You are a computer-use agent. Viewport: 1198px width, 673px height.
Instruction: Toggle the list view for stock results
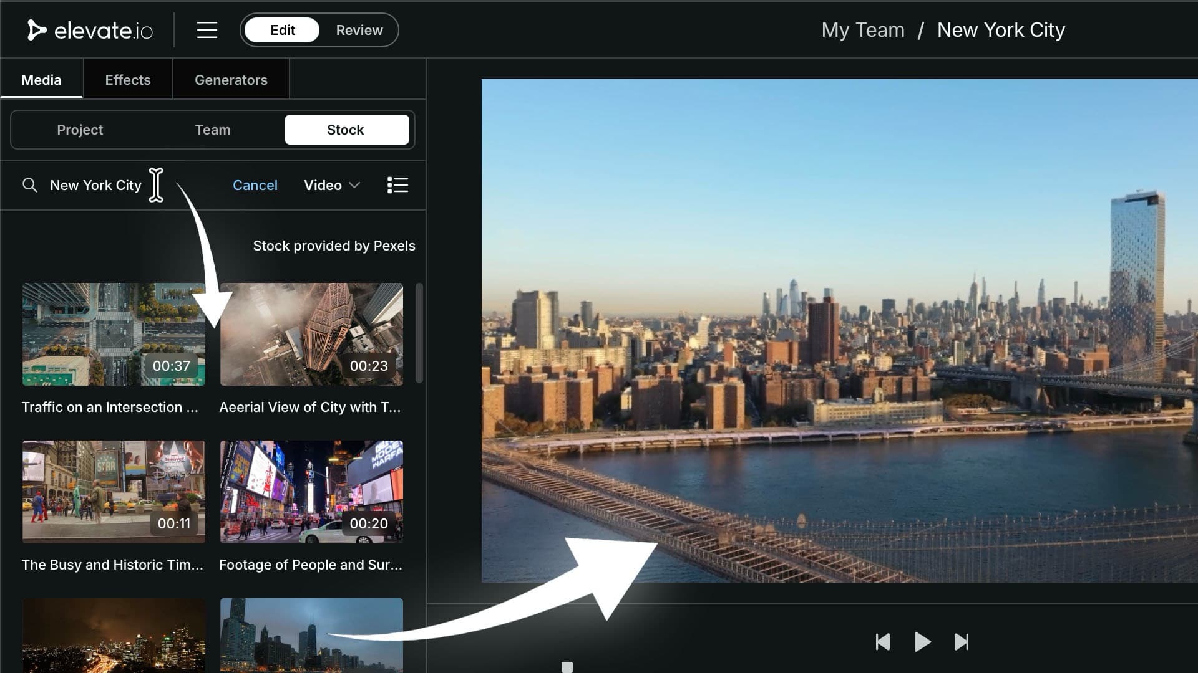coord(397,184)
